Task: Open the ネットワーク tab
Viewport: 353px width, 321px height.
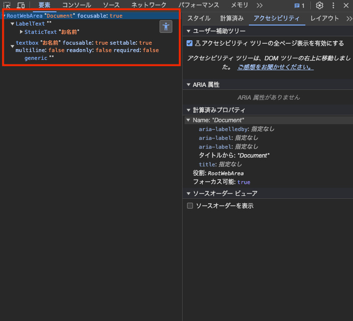Action: [x=149, y=5]
